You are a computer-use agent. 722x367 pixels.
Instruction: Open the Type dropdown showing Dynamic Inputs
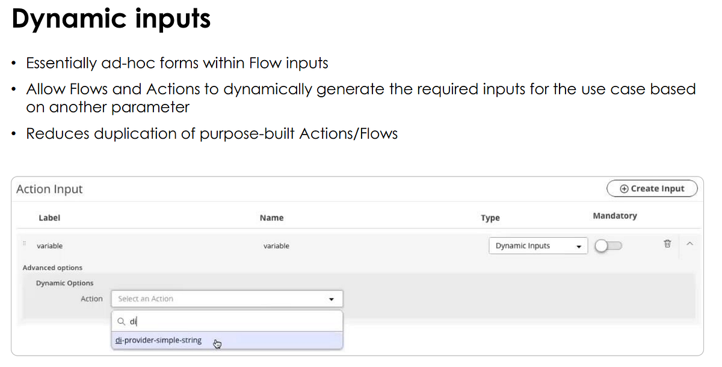click(537, 245)
